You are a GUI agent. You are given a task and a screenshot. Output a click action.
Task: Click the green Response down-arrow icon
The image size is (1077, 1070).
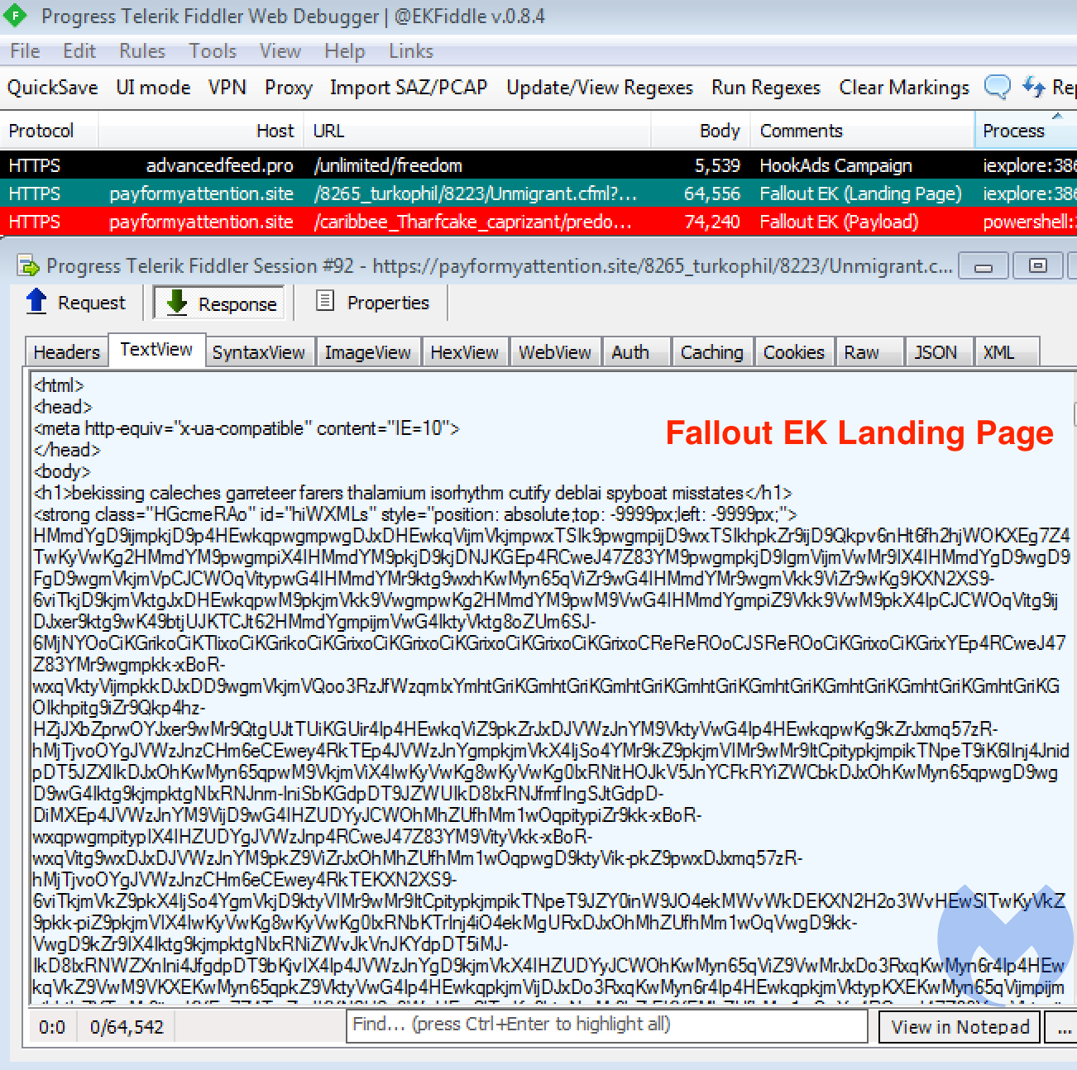click(x=177, y=303)
